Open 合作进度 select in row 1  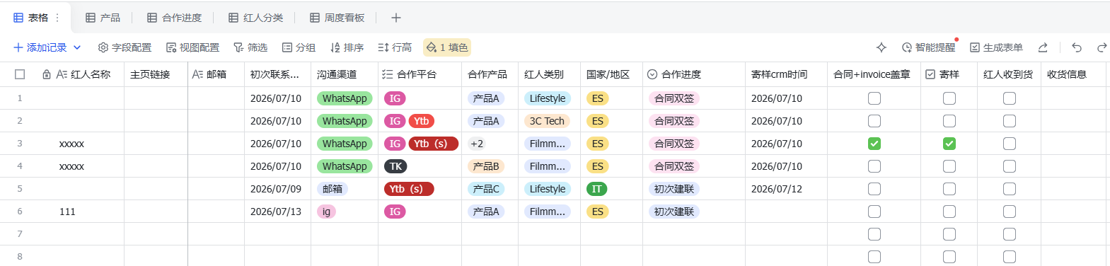(693, 98)
